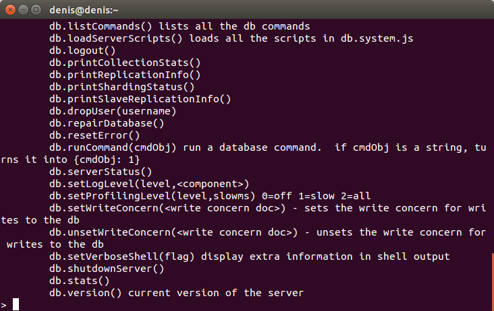Close the denis@denis terminal window
494x311 pixels.
[x=10, y=10]
